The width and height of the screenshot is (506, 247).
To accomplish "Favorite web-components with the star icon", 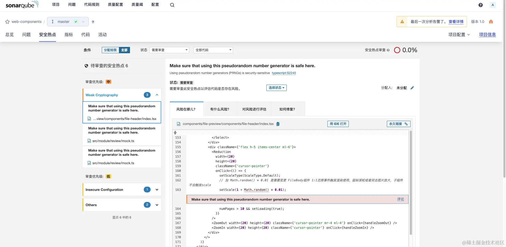I will (x=7, y=22).
